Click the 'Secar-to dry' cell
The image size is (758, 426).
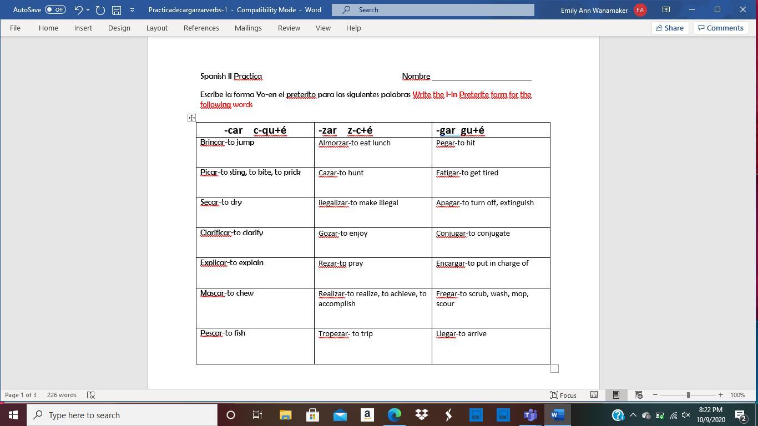255,212
